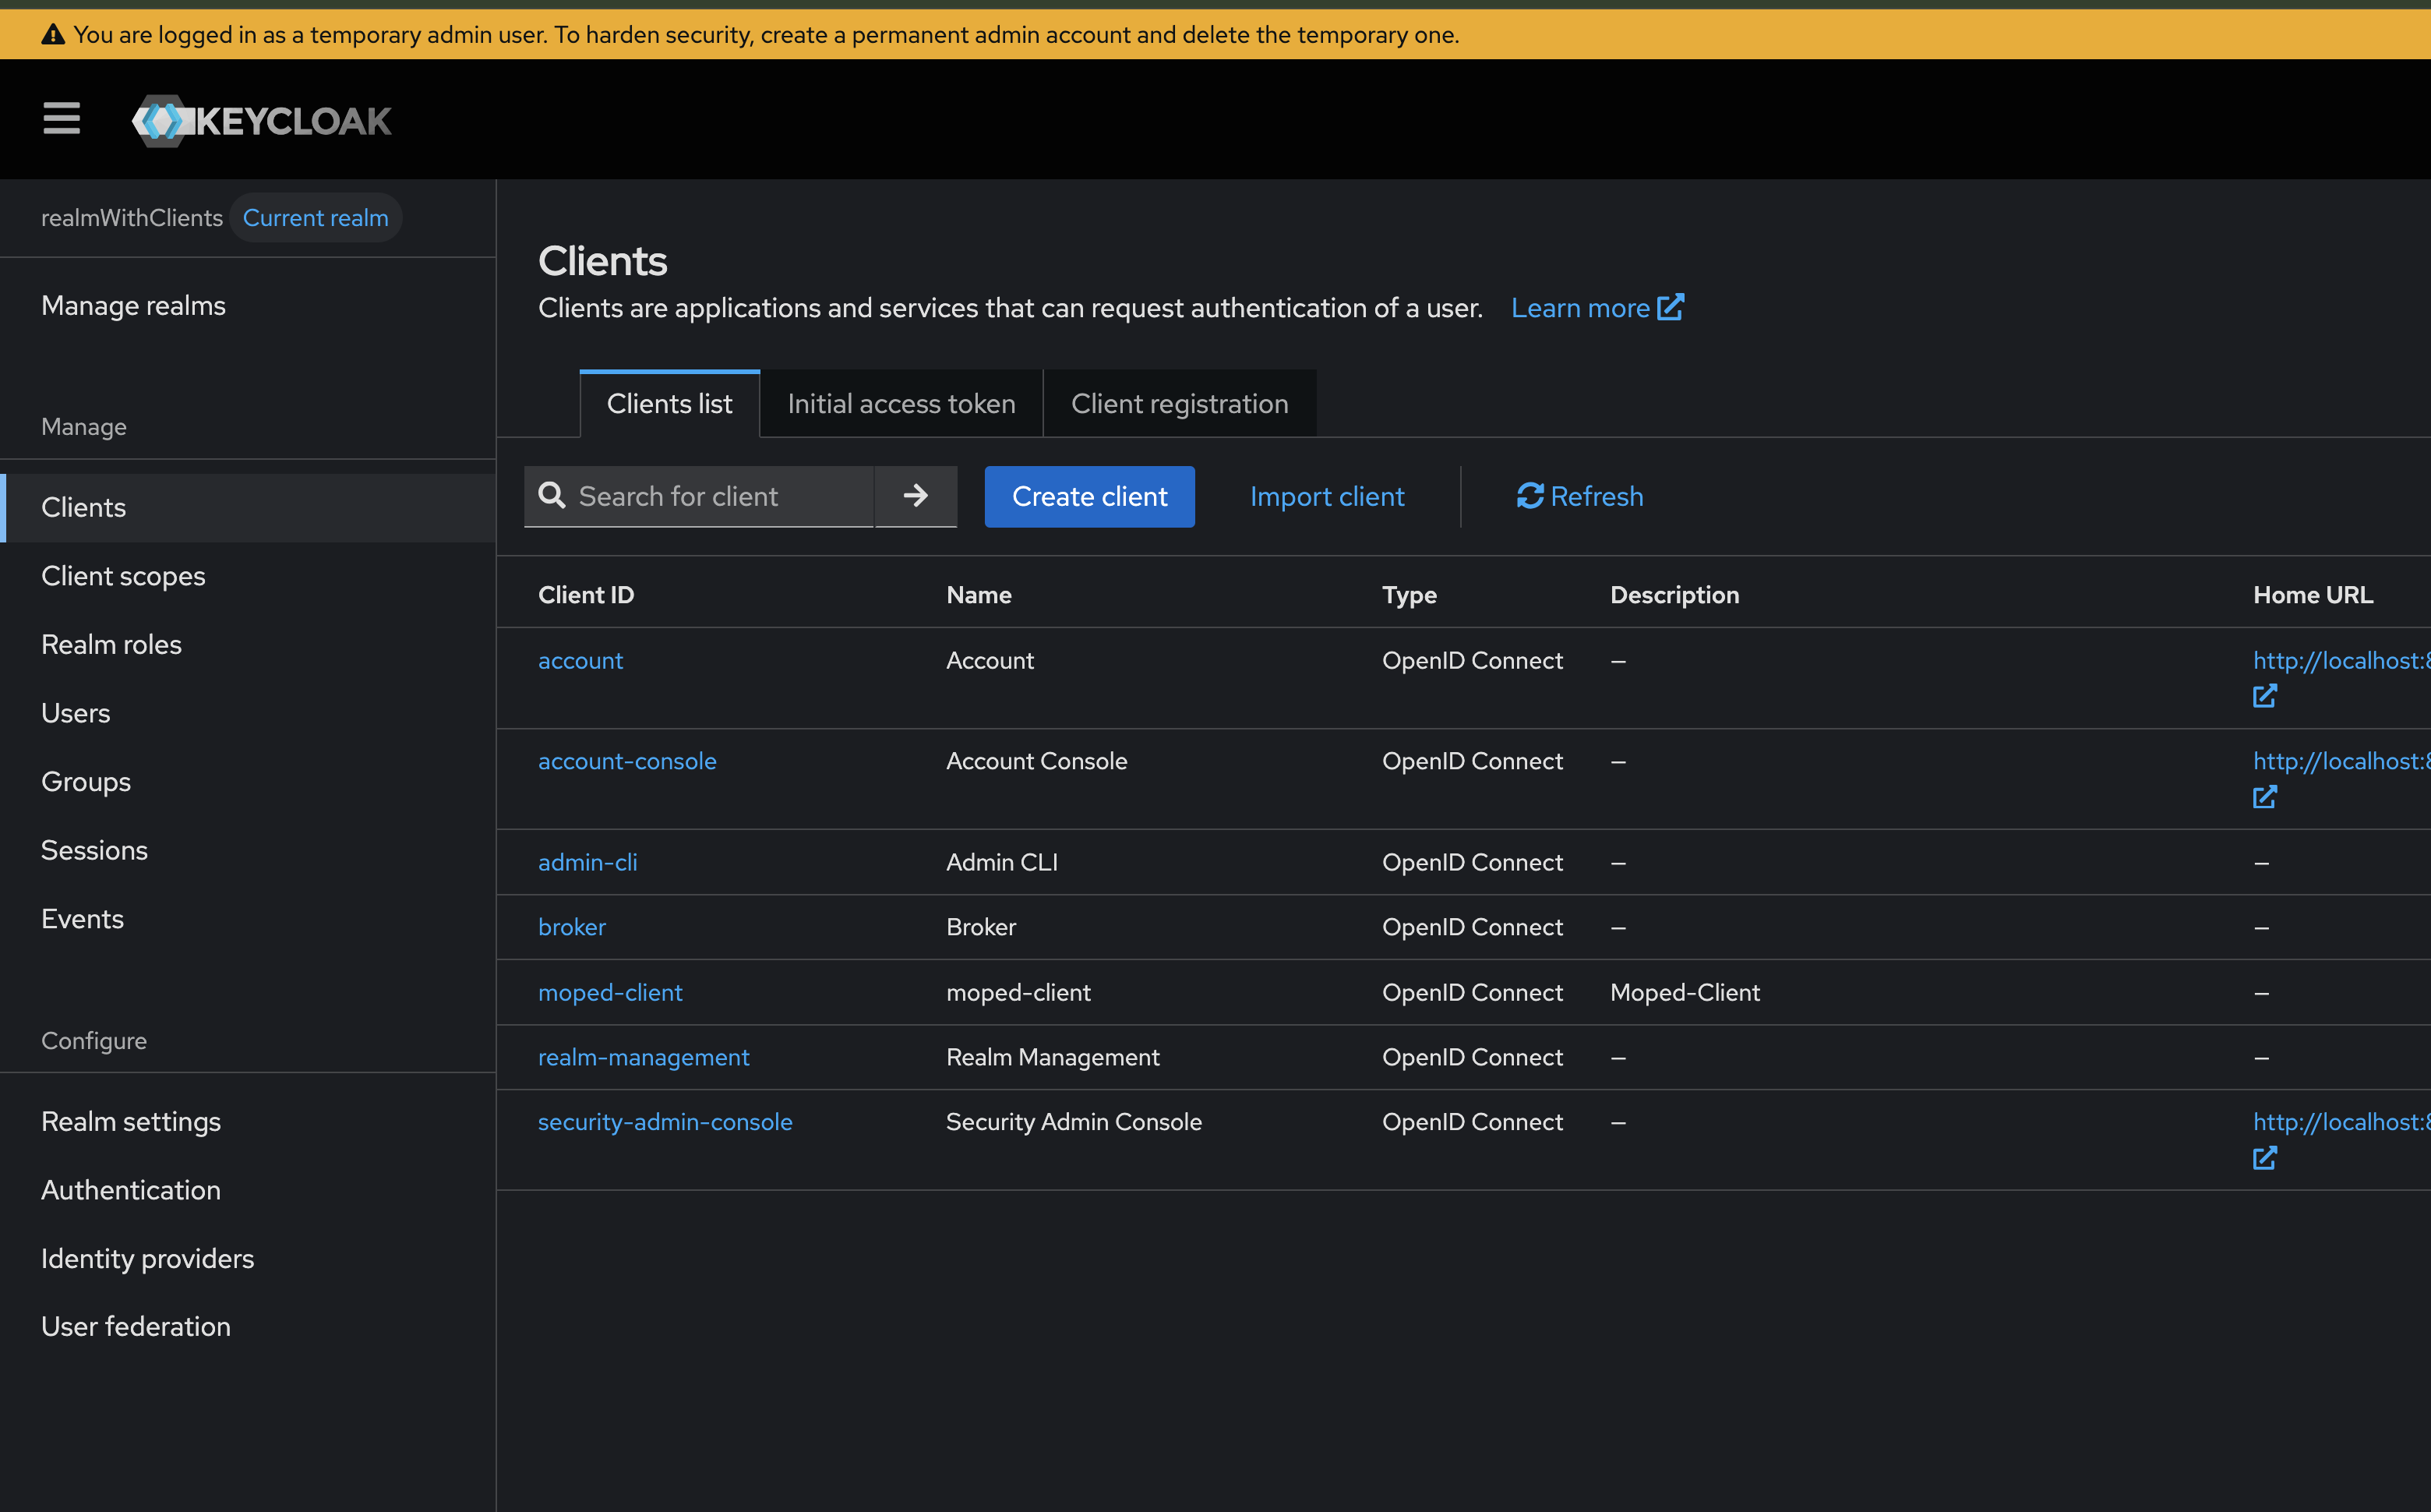Open the realm-management client
2431x1512 pixels.
coord(643,1057)
